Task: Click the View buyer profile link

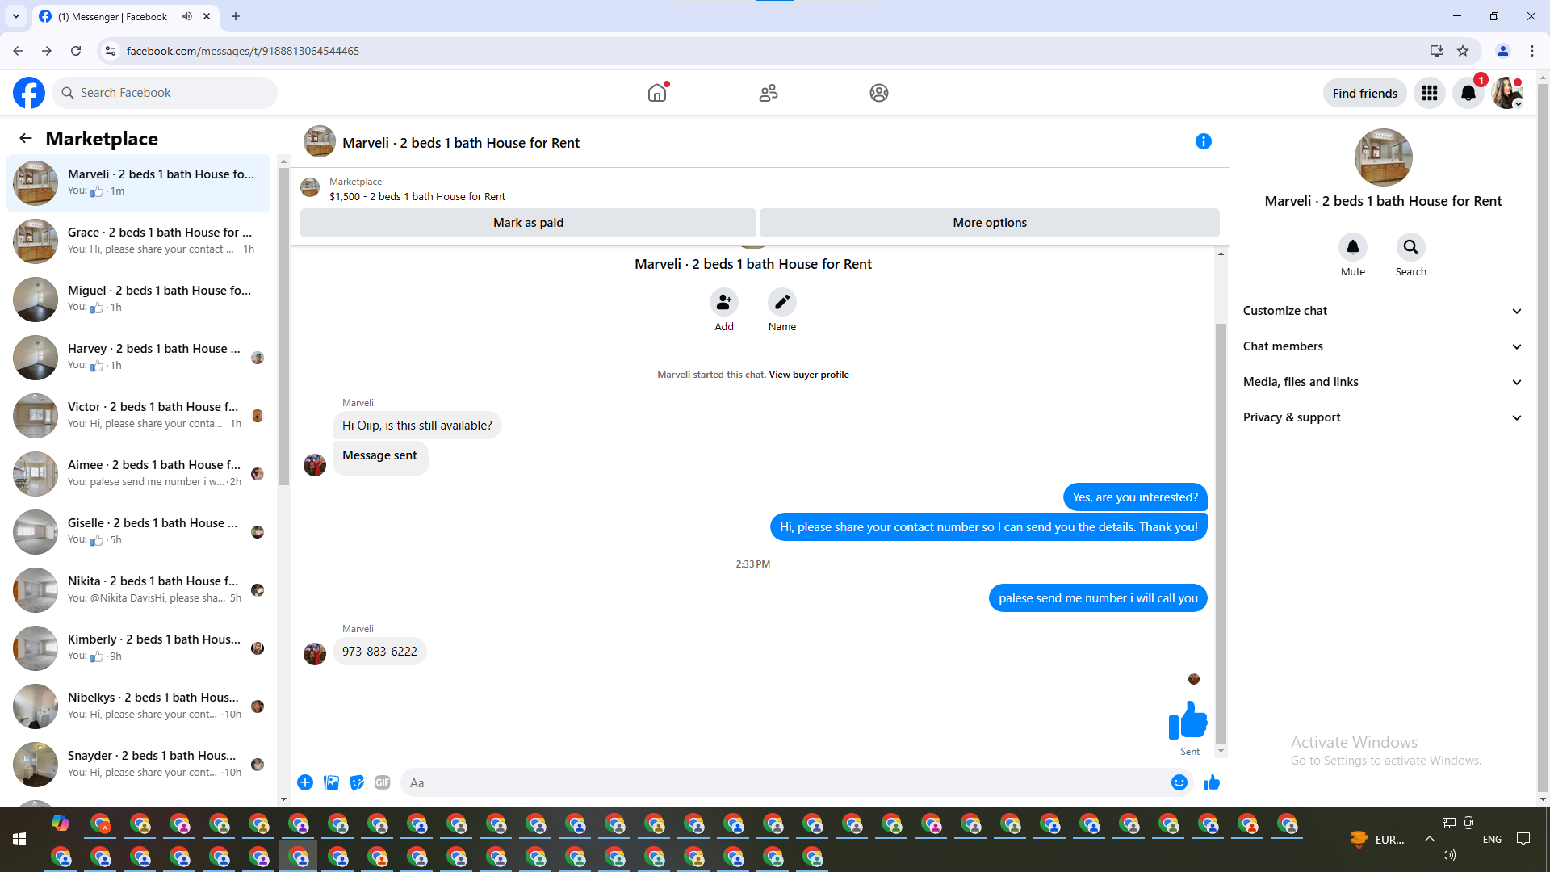Action: (808, 375)
